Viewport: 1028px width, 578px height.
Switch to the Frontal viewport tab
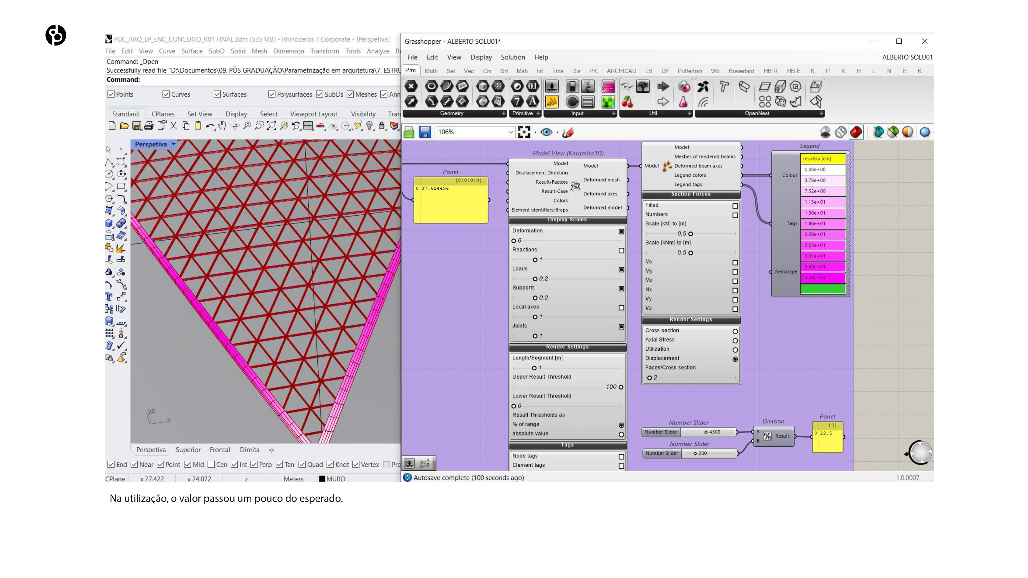[x=220, y=450]
